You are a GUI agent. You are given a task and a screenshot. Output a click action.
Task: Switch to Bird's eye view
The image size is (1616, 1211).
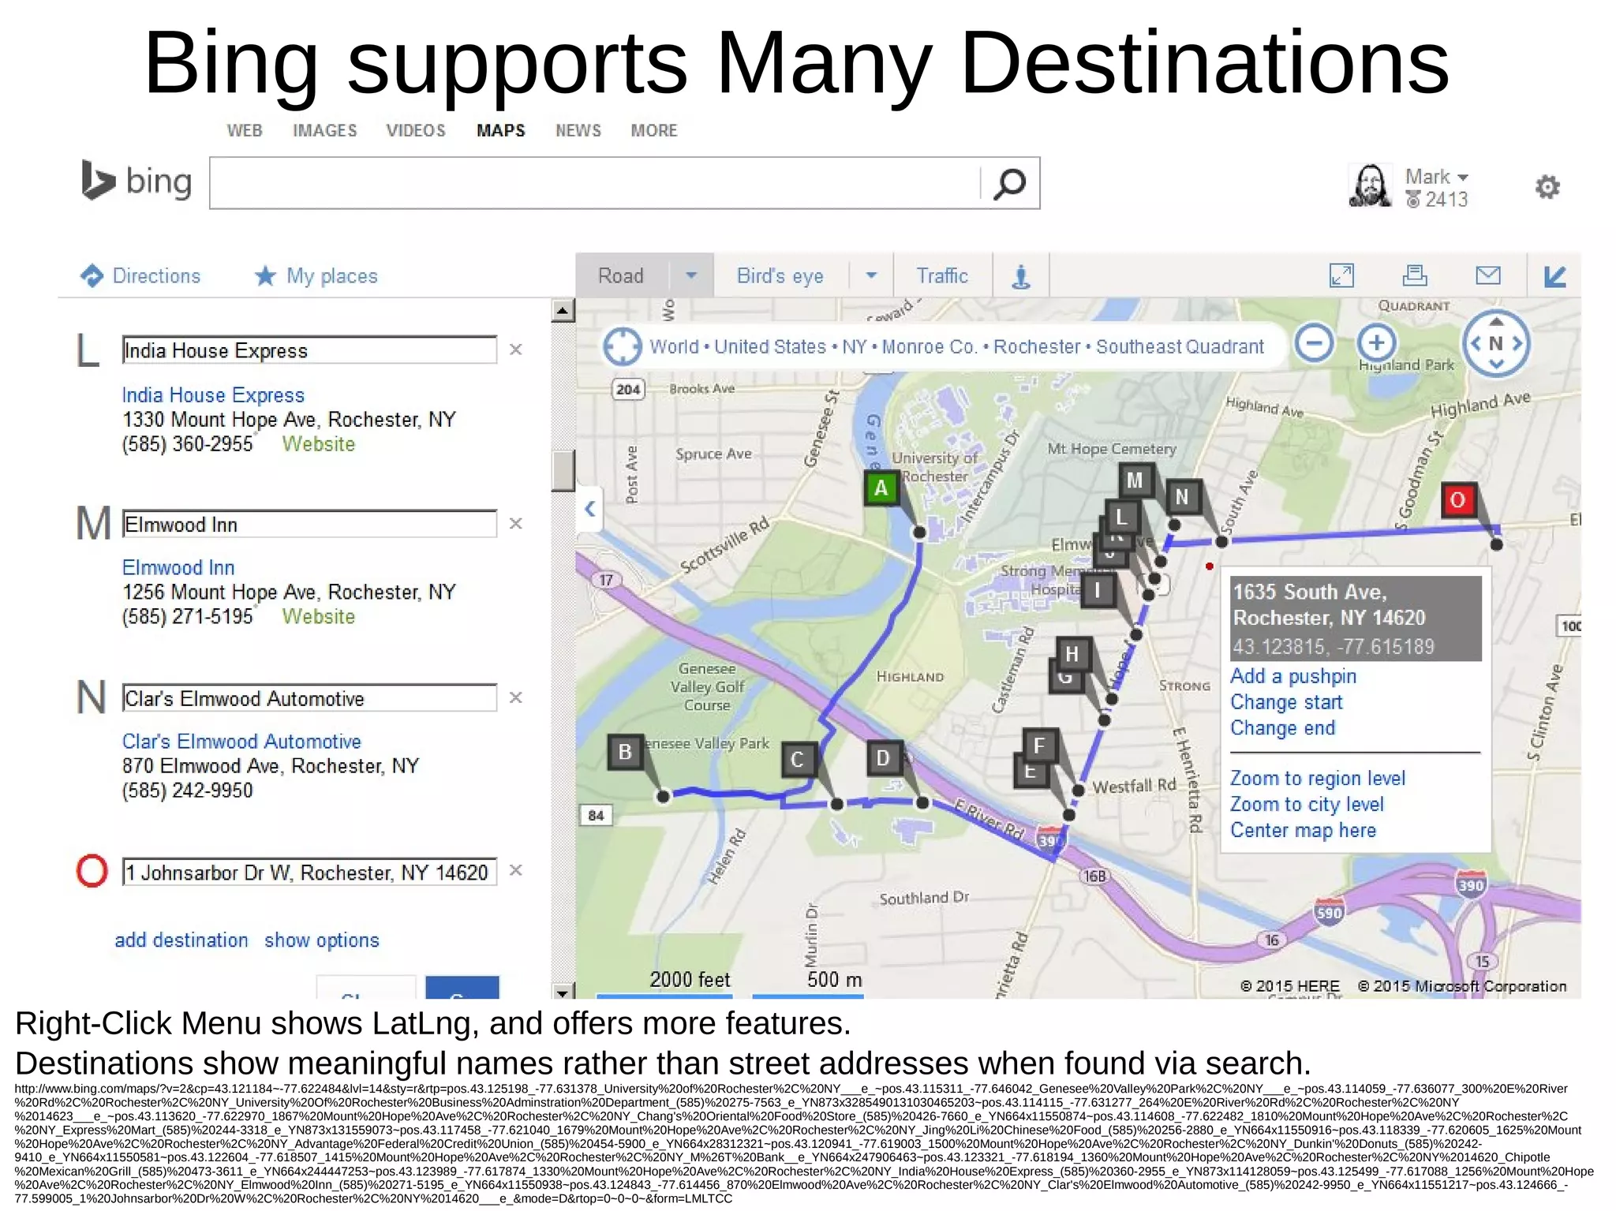(780, 275)
